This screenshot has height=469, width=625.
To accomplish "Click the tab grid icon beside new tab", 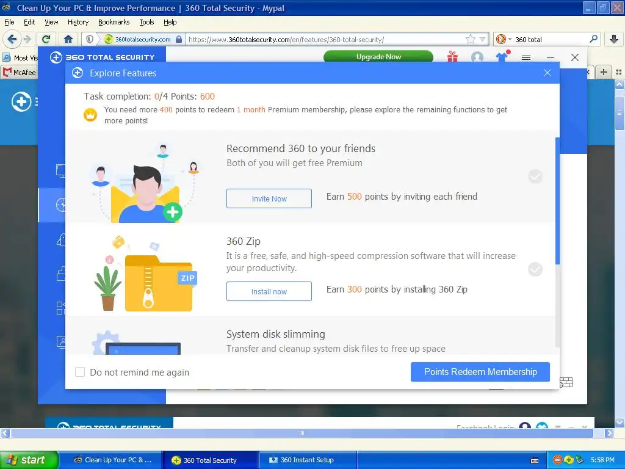I will pos(619,72).
